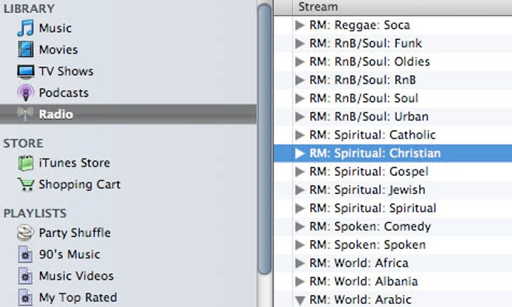Select the row text RM: Reggae: Soca
The image size is (512, 307).
[359, 25]
